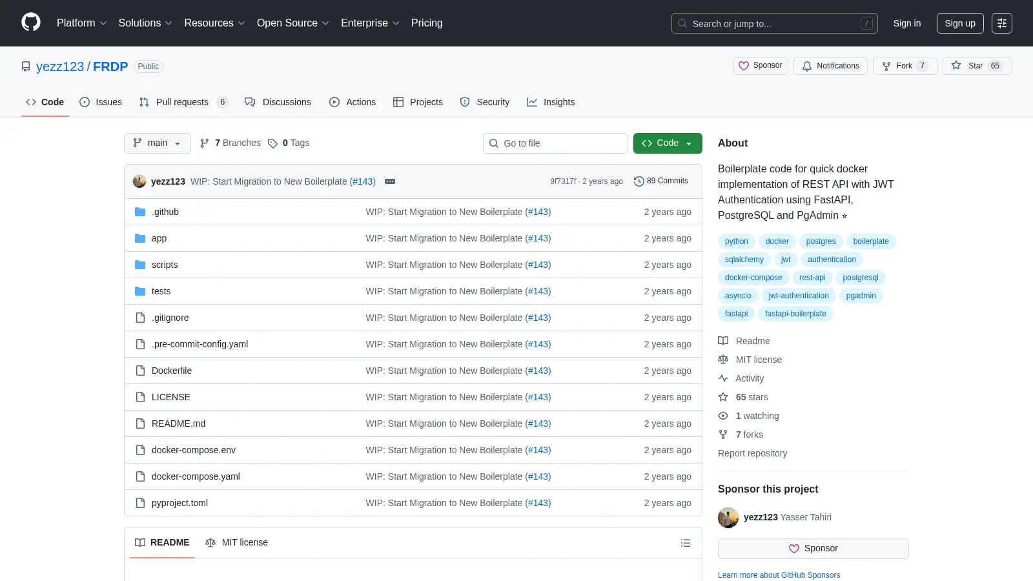Open the 89 Commits history link
This screenshot has height=581, width=1033.
coord(661,181)
